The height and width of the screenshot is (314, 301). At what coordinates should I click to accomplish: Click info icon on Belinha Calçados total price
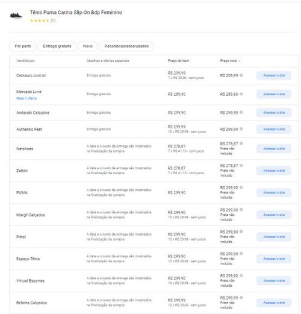241,298
